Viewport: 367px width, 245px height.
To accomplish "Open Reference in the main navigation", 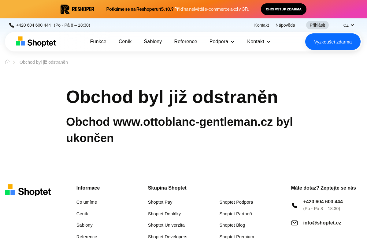I will pos(186,42).
